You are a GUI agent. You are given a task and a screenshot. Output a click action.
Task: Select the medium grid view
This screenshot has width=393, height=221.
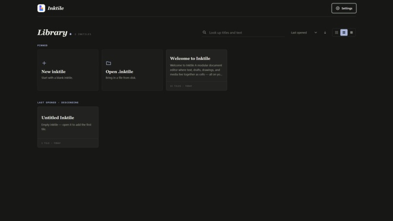[x=344, y=33]
